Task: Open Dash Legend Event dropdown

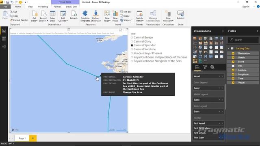Action: point(219,112)
